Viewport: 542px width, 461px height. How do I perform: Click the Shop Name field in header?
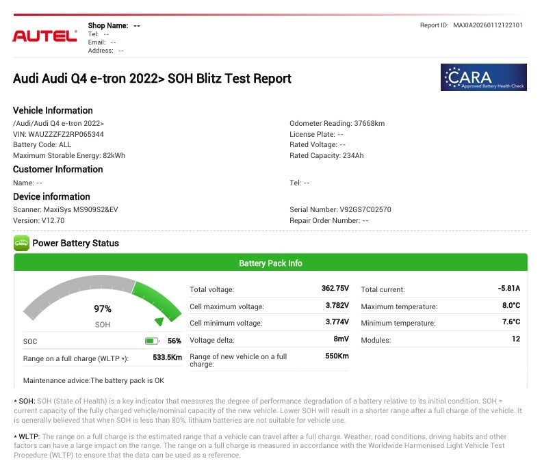click(x=114, y=25)
